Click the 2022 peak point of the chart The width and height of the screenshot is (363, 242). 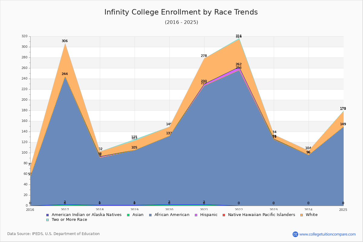coord(239,38)
